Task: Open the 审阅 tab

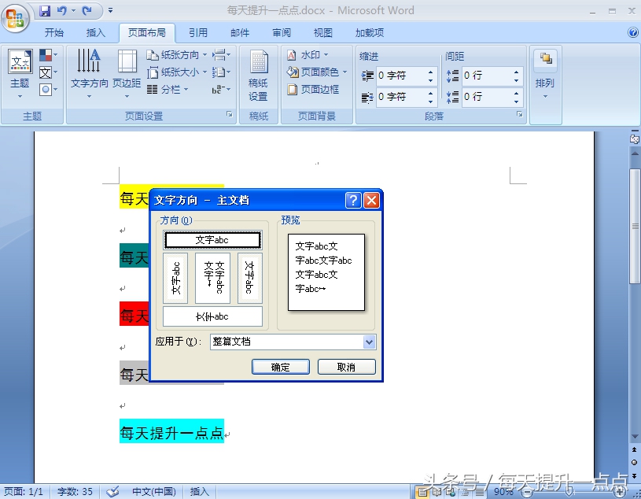Action: pyautogui.click(x=282, y=33)
